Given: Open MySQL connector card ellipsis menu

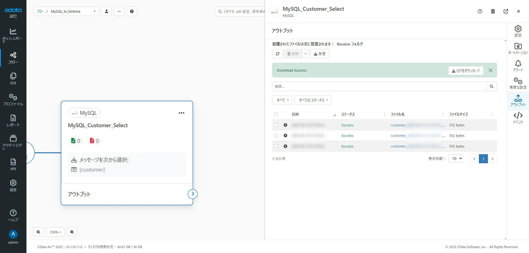Looking at the screenshot, I should [181, 113].
